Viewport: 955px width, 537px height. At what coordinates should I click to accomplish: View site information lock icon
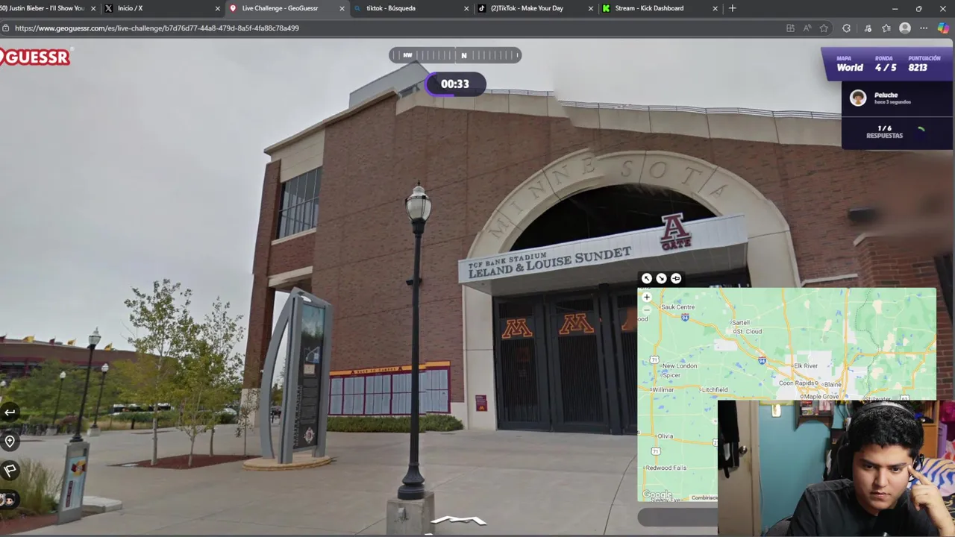point(5,28)
